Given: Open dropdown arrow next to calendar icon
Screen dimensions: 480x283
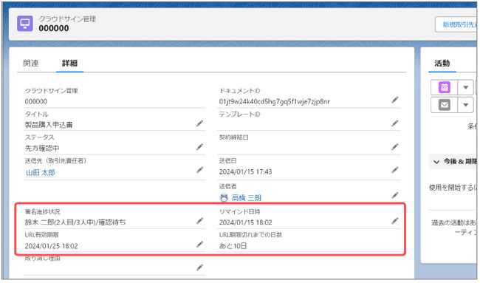Looking at the screenshot, I should 466,88.
